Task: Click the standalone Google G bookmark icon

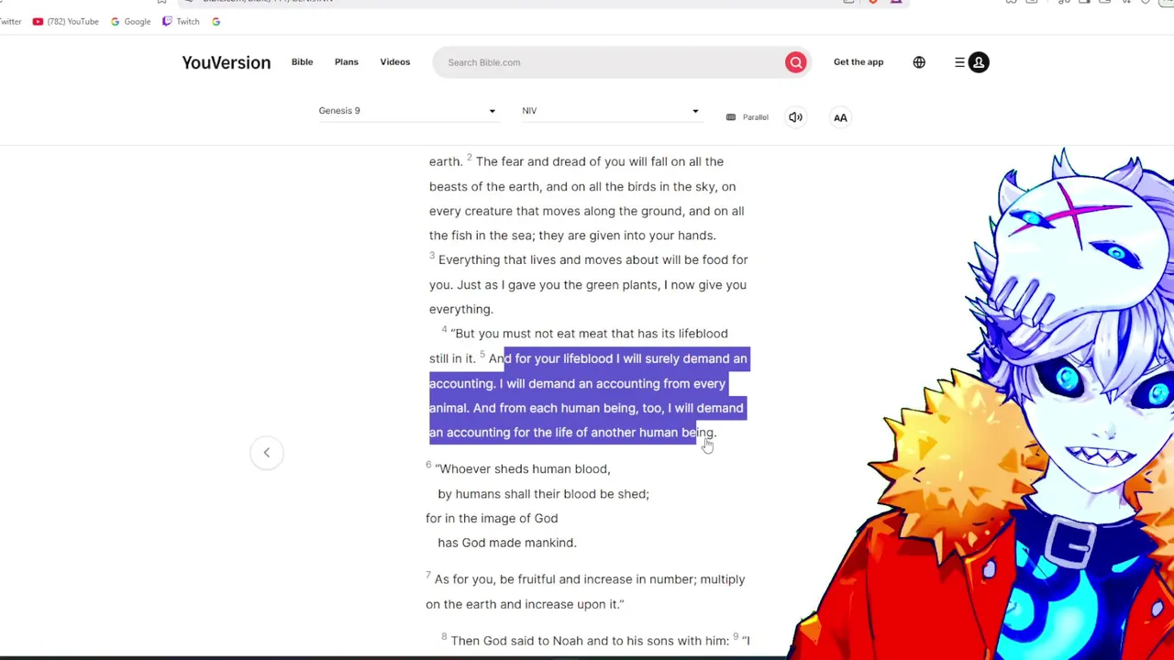Action: [216, 21]
